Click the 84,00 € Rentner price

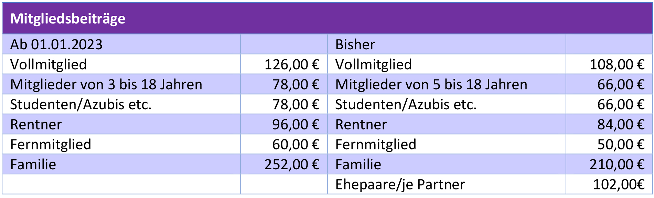(x=621, y=124)
